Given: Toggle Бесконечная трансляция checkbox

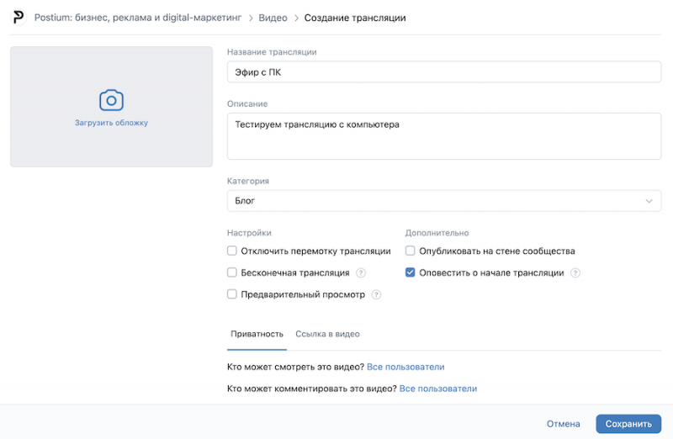Looking at the screenshot, I should coord(232,273).
